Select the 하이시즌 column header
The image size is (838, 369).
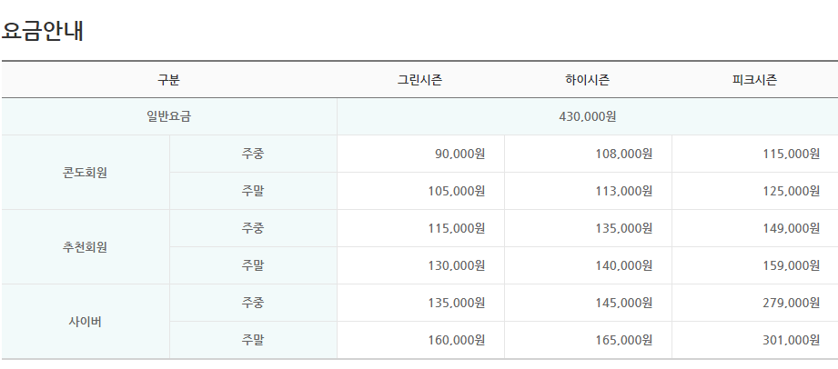[x=588, y=80]
